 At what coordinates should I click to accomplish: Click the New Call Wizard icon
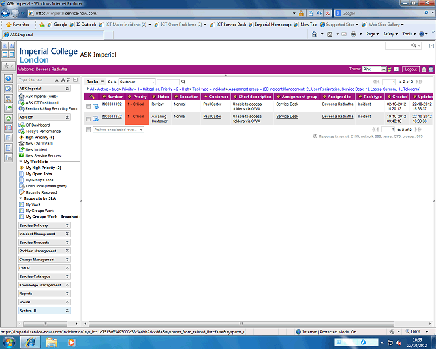click(22, 144)
